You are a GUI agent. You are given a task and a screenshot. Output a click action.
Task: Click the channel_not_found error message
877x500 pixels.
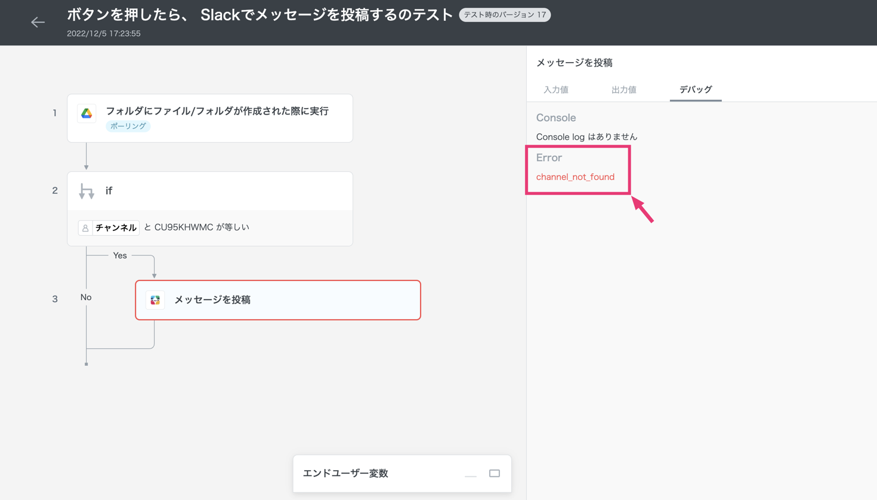pos(575,177)
